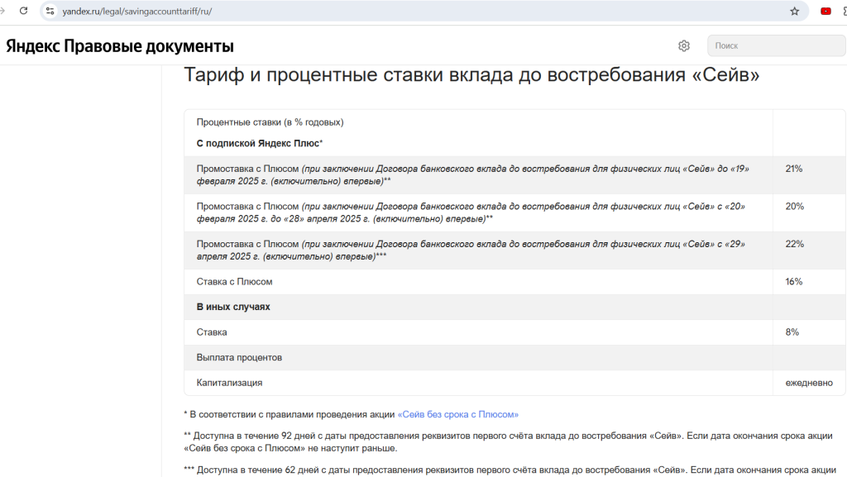Click the 22% promo rate cell
This screenshot has height=477, width=847.
(794, 244)
